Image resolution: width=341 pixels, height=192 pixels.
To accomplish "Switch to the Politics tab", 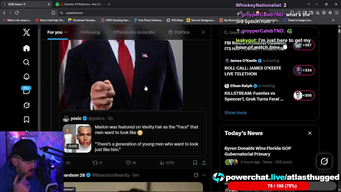I will click(x=179, y=32).
